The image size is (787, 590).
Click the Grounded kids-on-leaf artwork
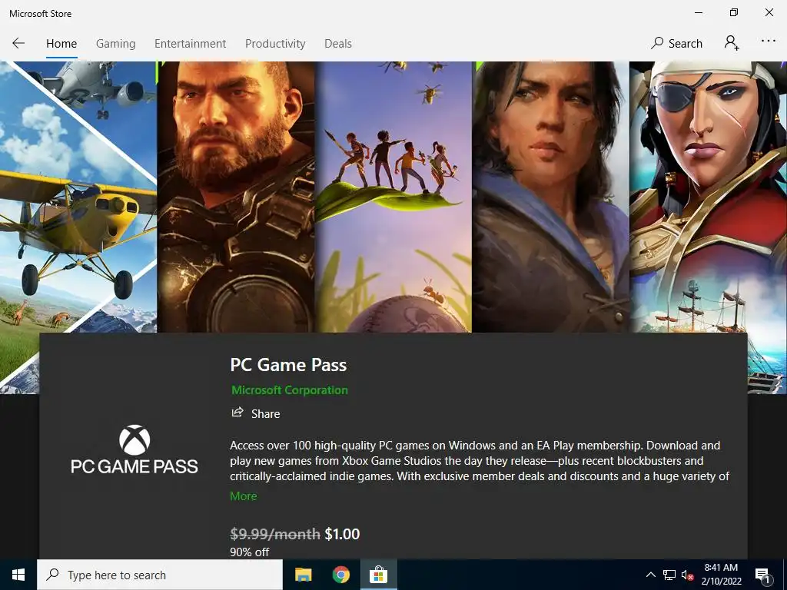(393, 197)
